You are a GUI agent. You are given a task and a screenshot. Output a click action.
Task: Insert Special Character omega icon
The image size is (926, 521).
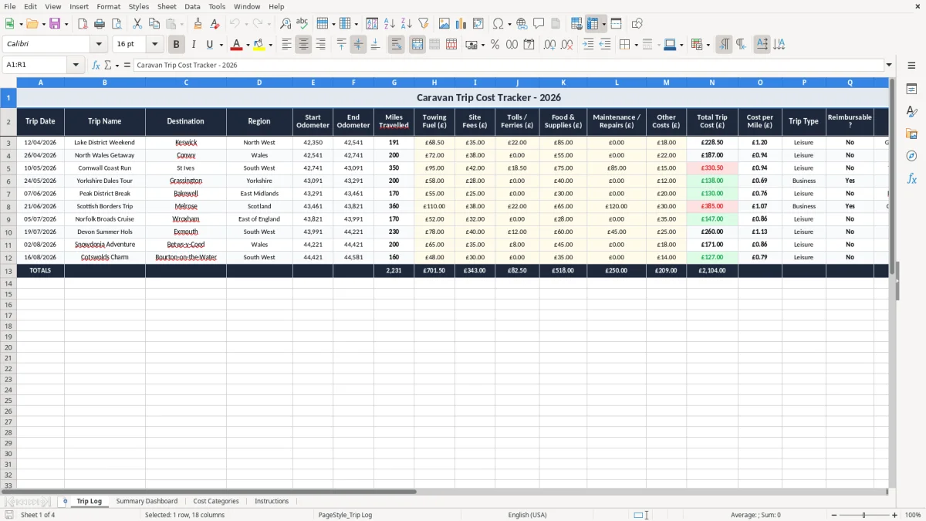(x=498, y=24)
